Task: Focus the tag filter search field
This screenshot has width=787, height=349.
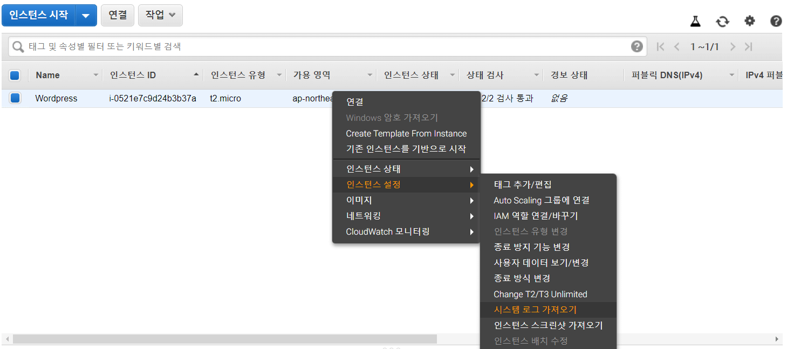Action: 324,46
